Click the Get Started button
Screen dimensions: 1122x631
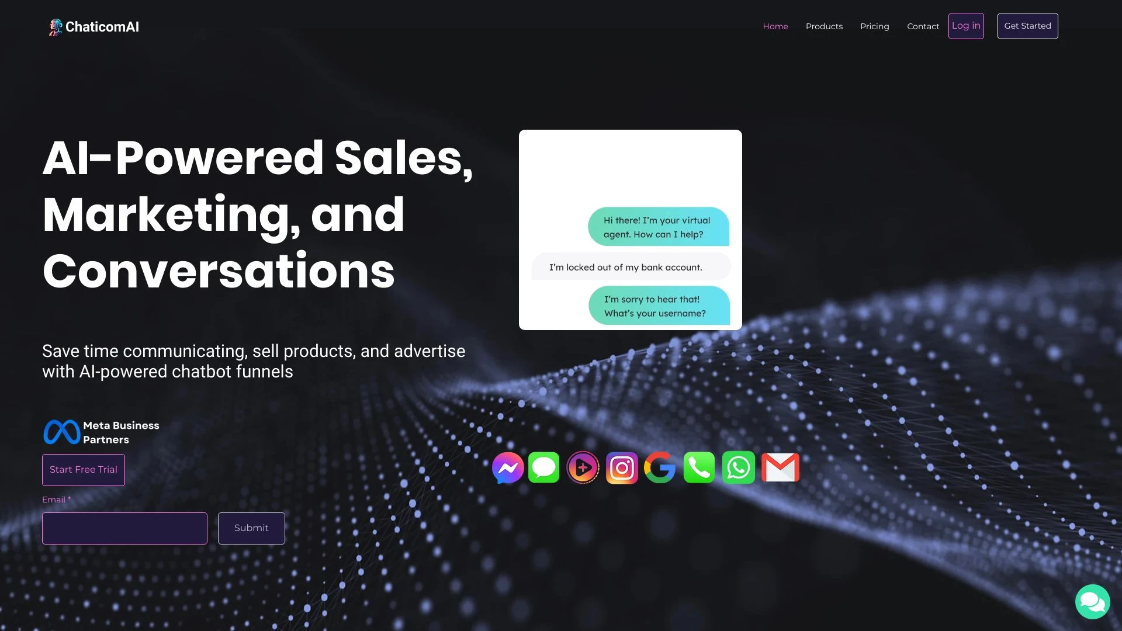click(x=1027, y=26)
